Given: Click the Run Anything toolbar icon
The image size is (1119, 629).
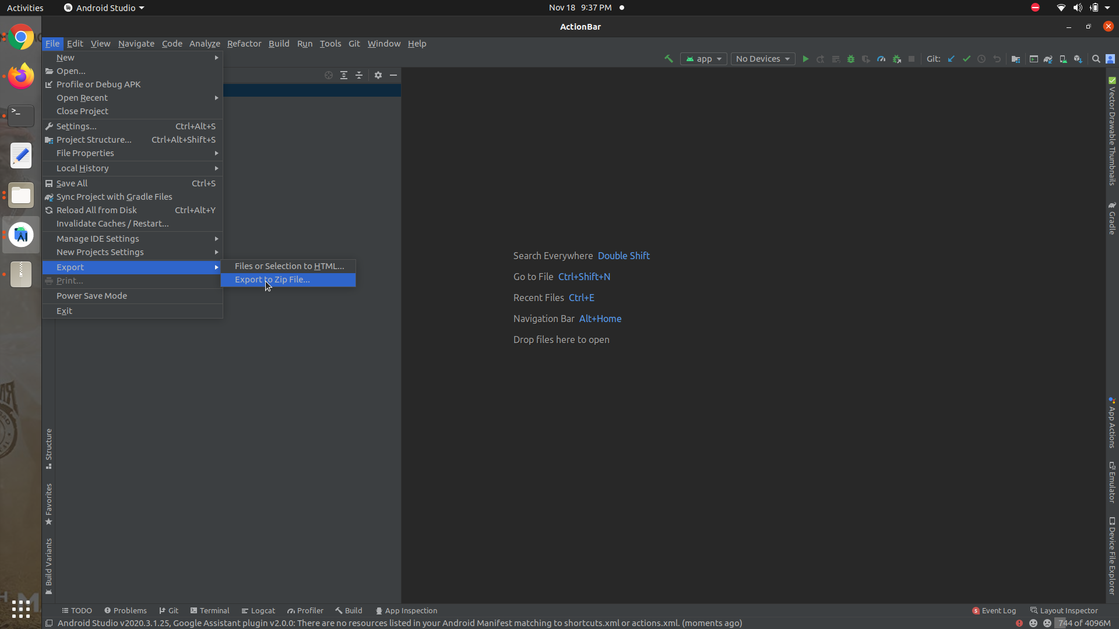Looking at the screenshot, I should click(x=1034, y=59).
